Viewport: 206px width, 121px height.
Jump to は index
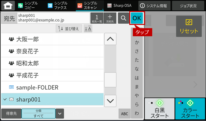click(x=137, y=78)
